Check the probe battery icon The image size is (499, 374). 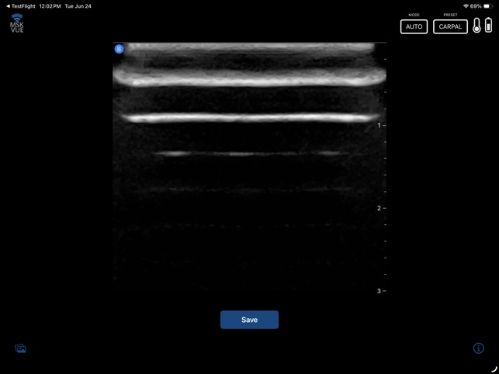(488, 25)
